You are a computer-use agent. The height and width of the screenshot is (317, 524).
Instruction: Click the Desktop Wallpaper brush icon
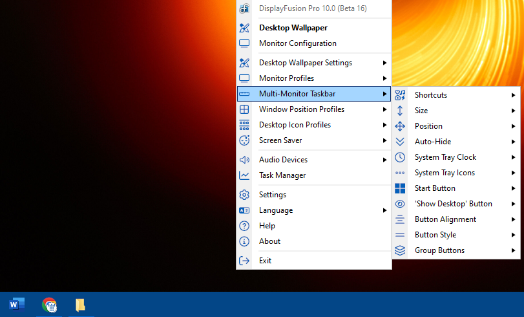coord(244,28)
